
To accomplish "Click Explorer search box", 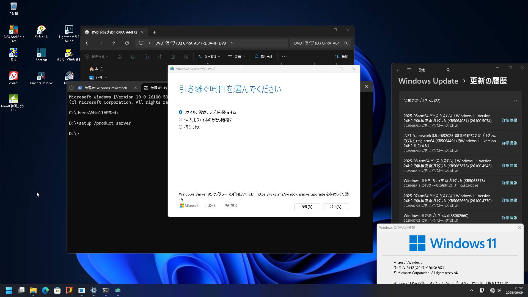I will click(x=320, y=43).
